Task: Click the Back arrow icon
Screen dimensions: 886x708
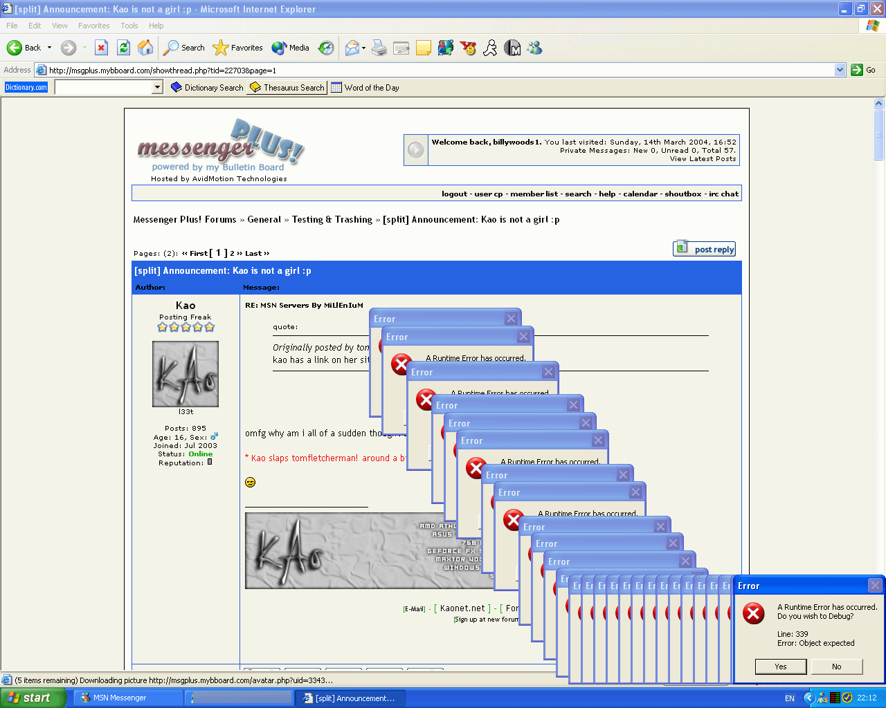Action: click(14, 48)
